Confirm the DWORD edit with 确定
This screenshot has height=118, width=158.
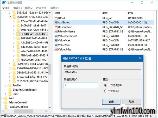(111, 102)
